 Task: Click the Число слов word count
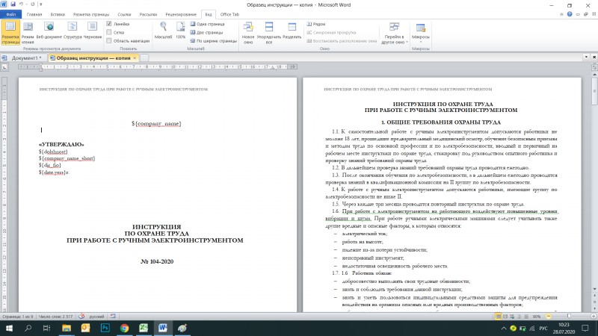click(55, 317)
